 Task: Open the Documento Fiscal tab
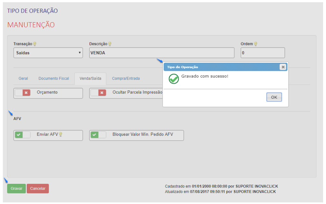[x=54, y=79]
